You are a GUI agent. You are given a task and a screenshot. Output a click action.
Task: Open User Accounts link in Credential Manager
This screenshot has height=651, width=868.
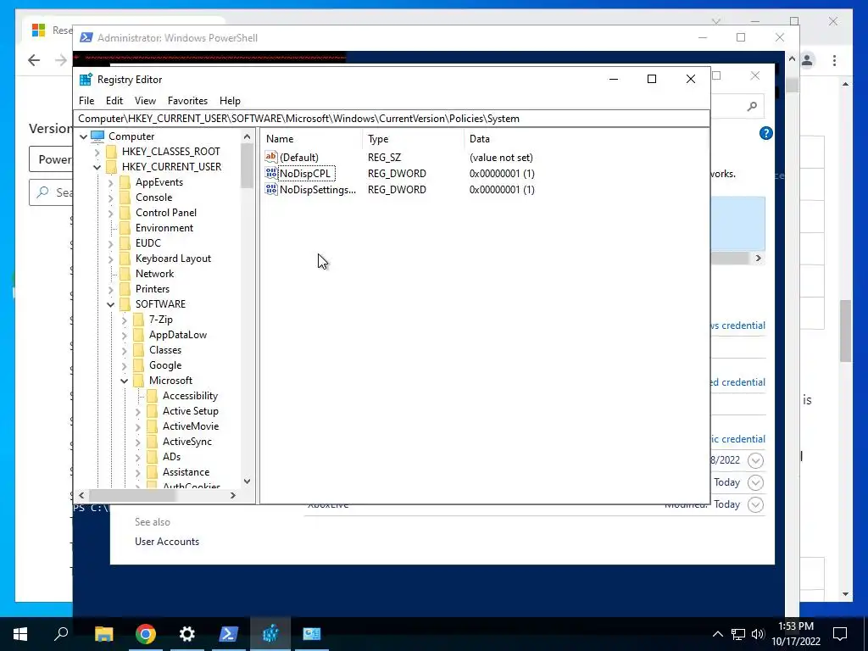[x=167, y=542]
